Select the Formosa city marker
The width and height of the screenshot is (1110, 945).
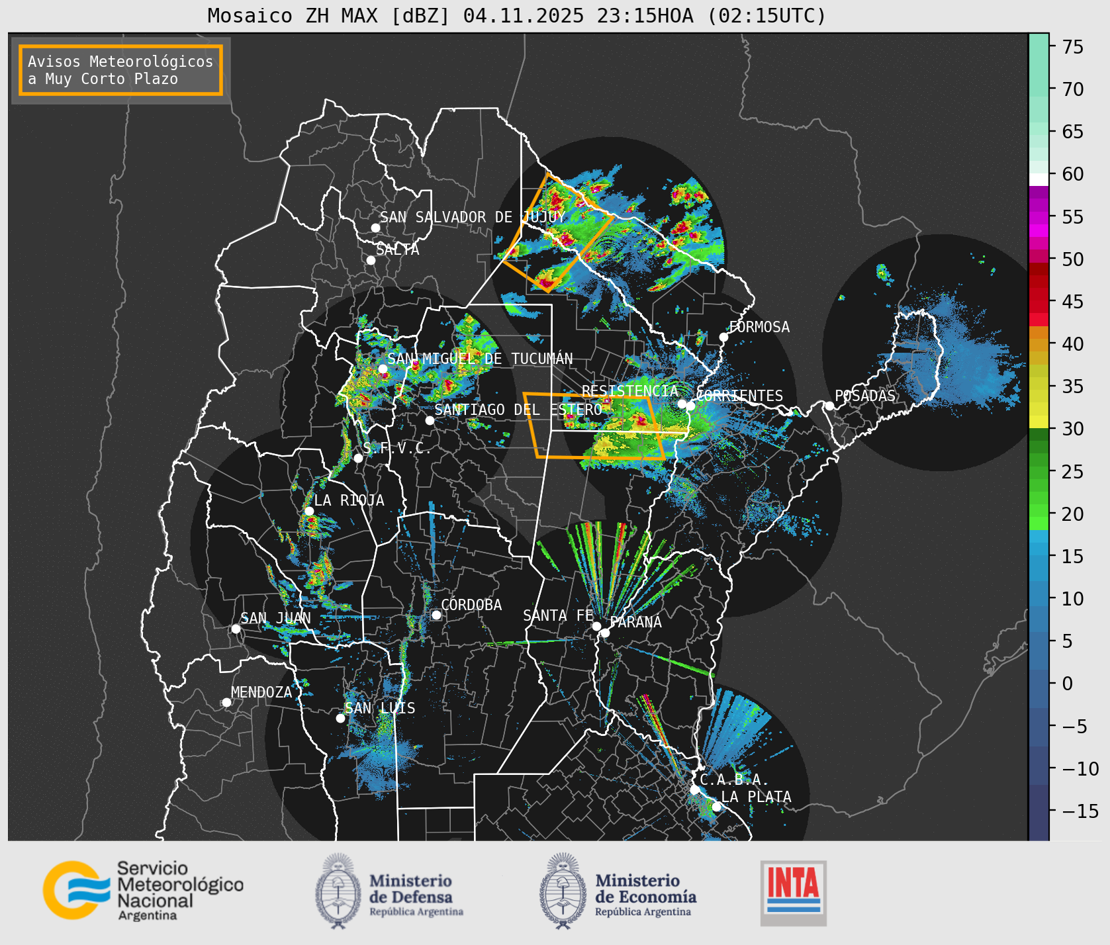tap(724, 337)
